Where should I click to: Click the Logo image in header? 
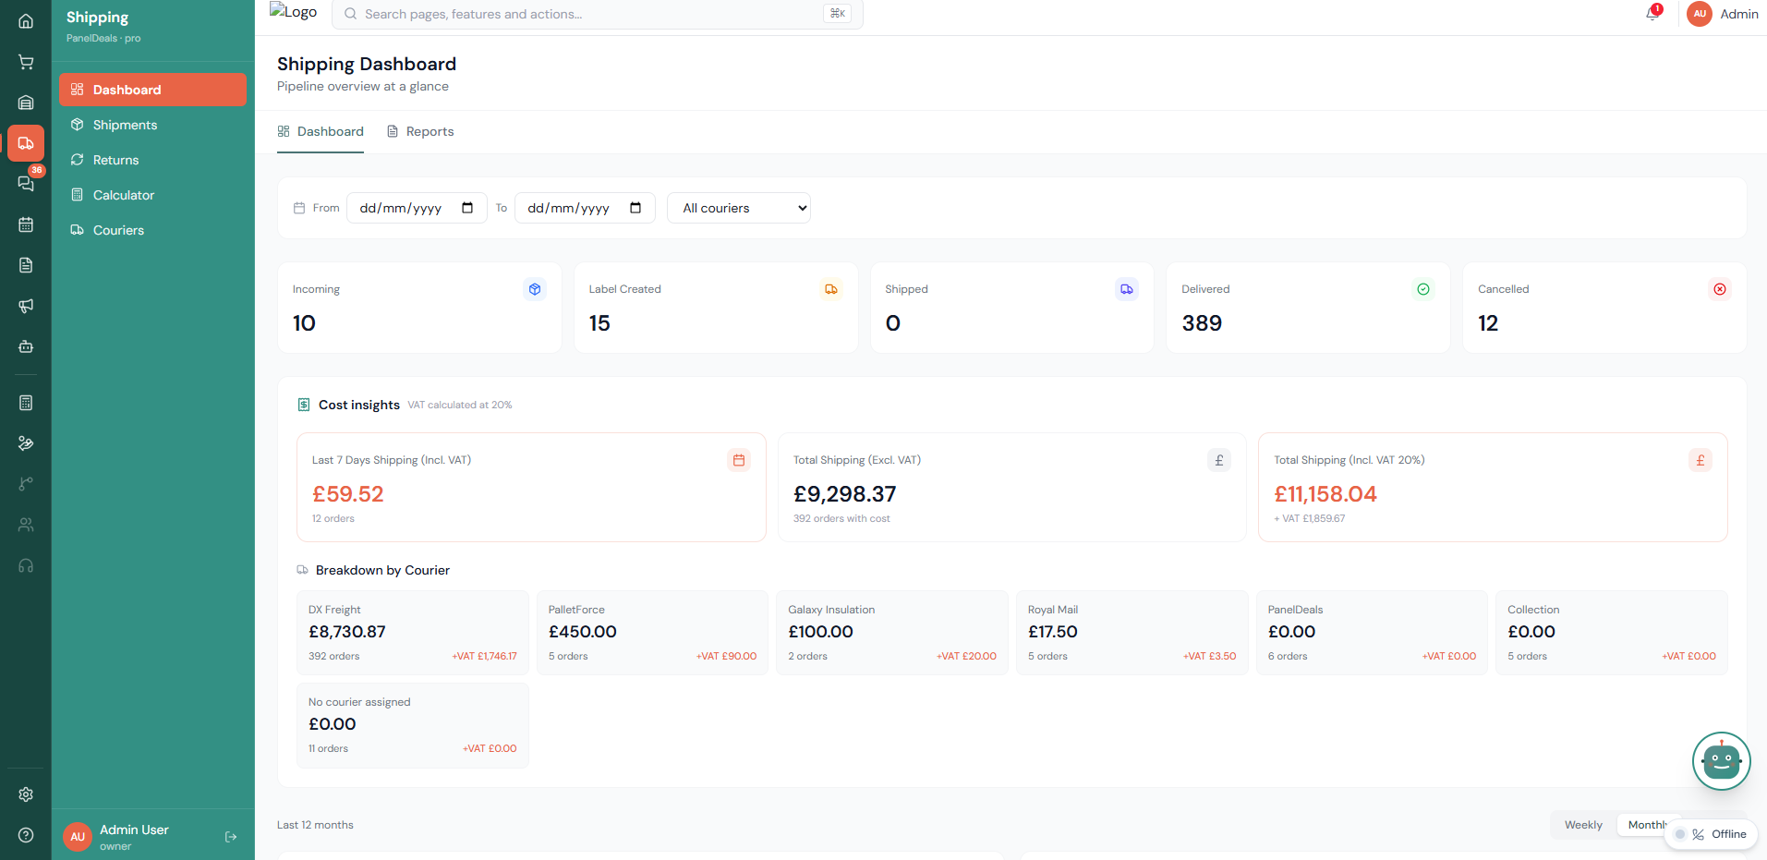click(x=293, y=12)
